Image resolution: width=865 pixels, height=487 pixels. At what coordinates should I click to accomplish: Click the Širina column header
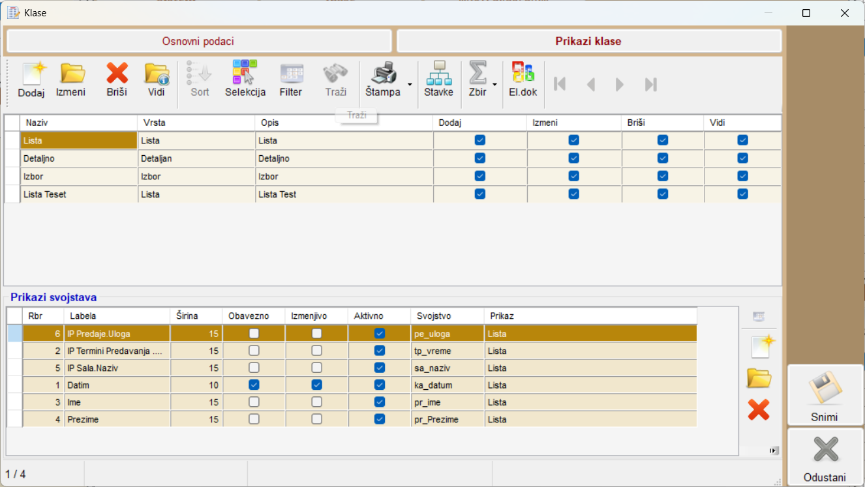[196, 316]
